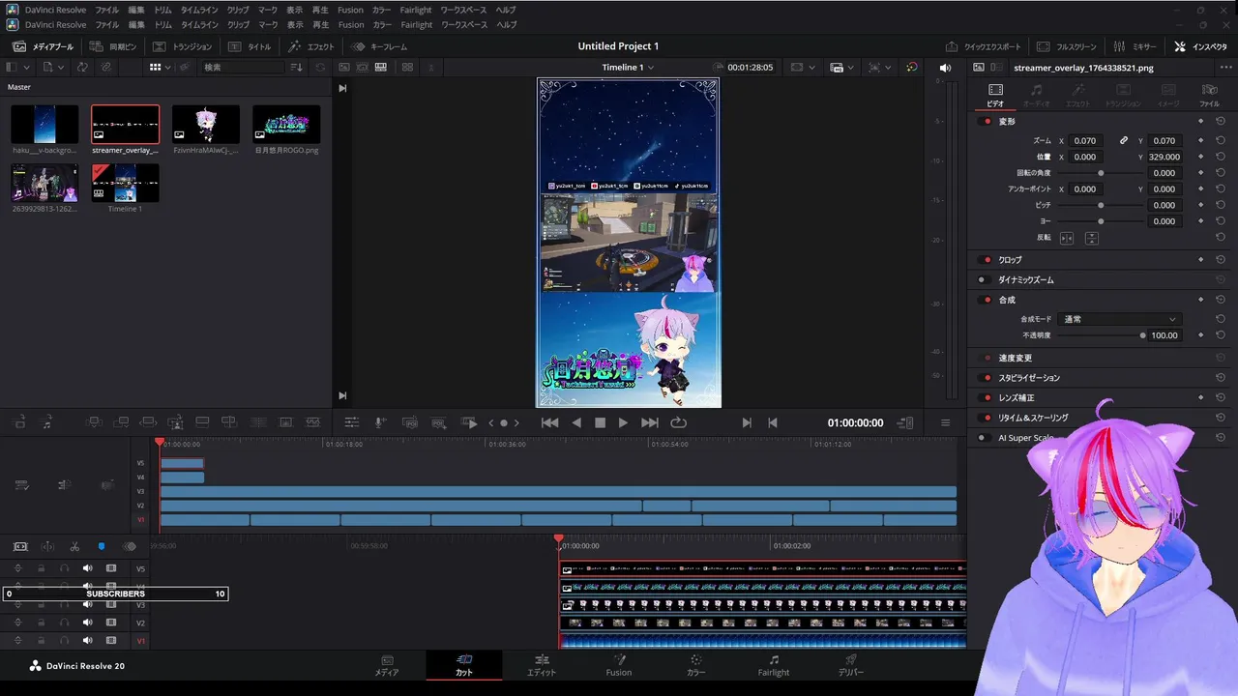Click the zoom X/Y link chain icon
1238x696 pixels.
click(x=1124, y=141)
